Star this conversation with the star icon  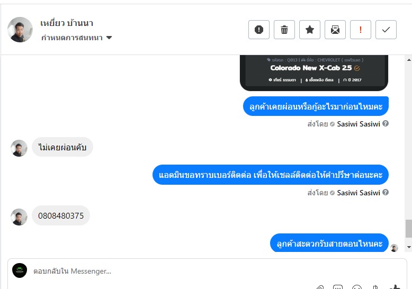pos(310,30)
